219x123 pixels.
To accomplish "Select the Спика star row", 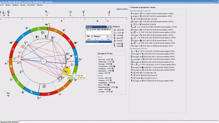I will pos(104,90).
